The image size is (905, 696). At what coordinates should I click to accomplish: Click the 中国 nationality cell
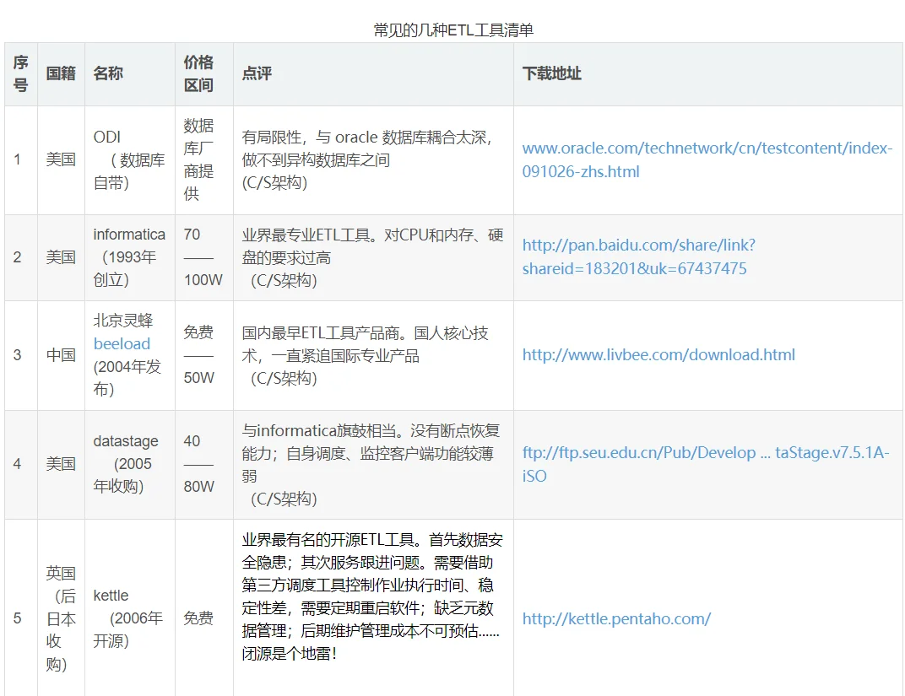[61, 355]
